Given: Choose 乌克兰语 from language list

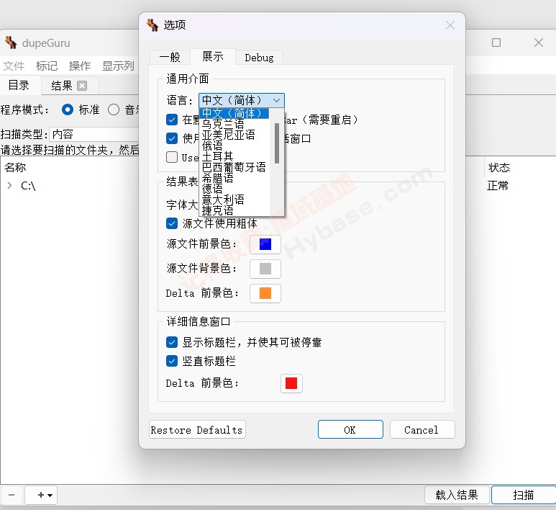Looking at the screenshot, I should click(234, 124).
